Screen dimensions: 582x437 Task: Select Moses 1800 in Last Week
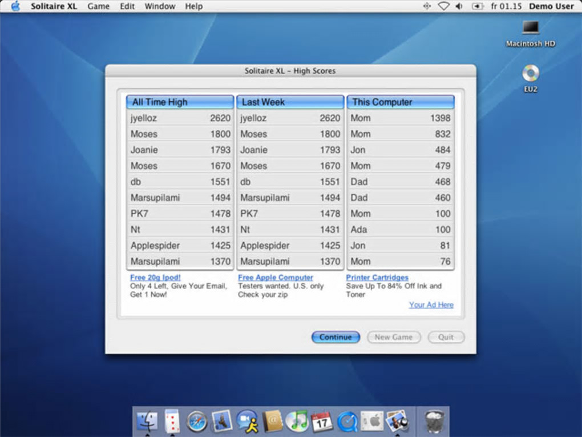point(290,134)
